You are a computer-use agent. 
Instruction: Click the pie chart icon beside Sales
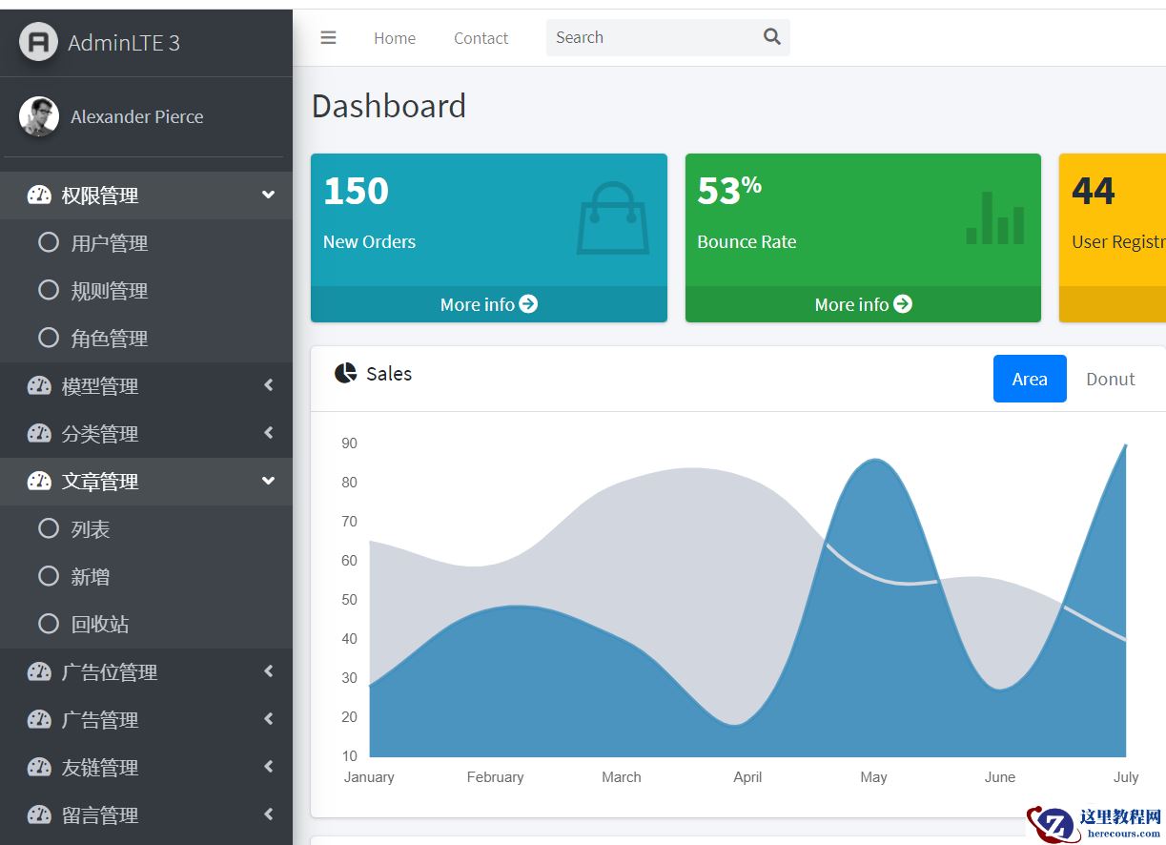pyautogui.click(x=345, y=374)
